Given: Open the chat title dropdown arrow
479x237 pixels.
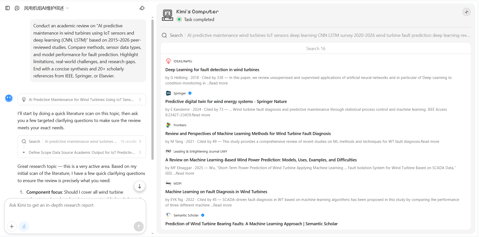Looking at the screenshot, I should click(x=67, y=8).
